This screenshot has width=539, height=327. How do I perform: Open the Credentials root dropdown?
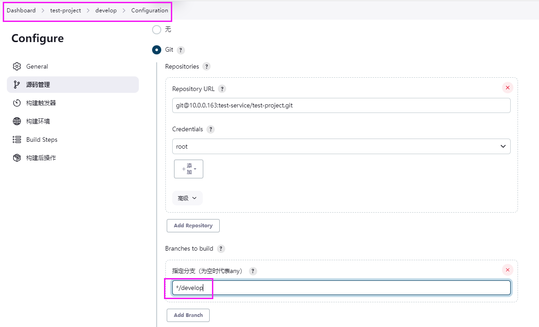tap(341, 146)
